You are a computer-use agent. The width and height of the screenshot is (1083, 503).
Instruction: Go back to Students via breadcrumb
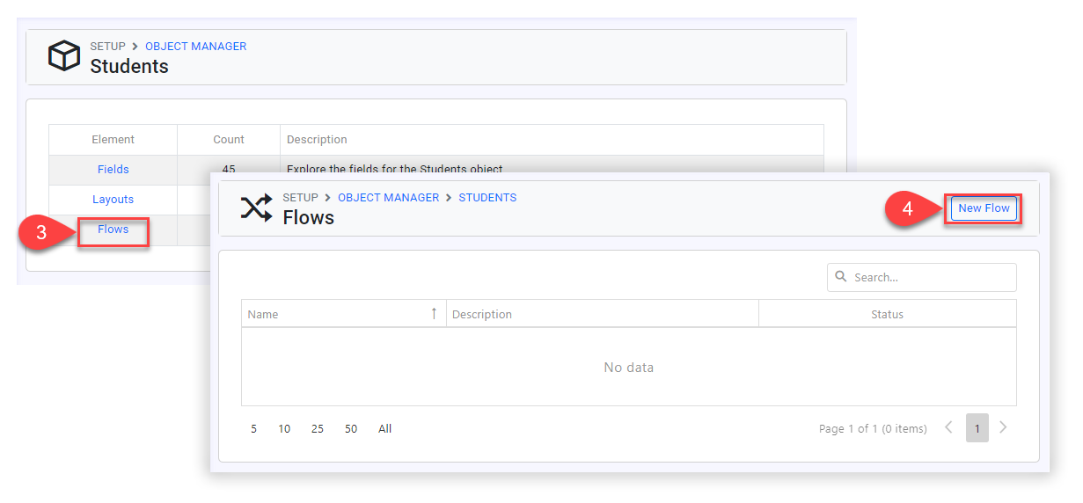tap(487, 198)
